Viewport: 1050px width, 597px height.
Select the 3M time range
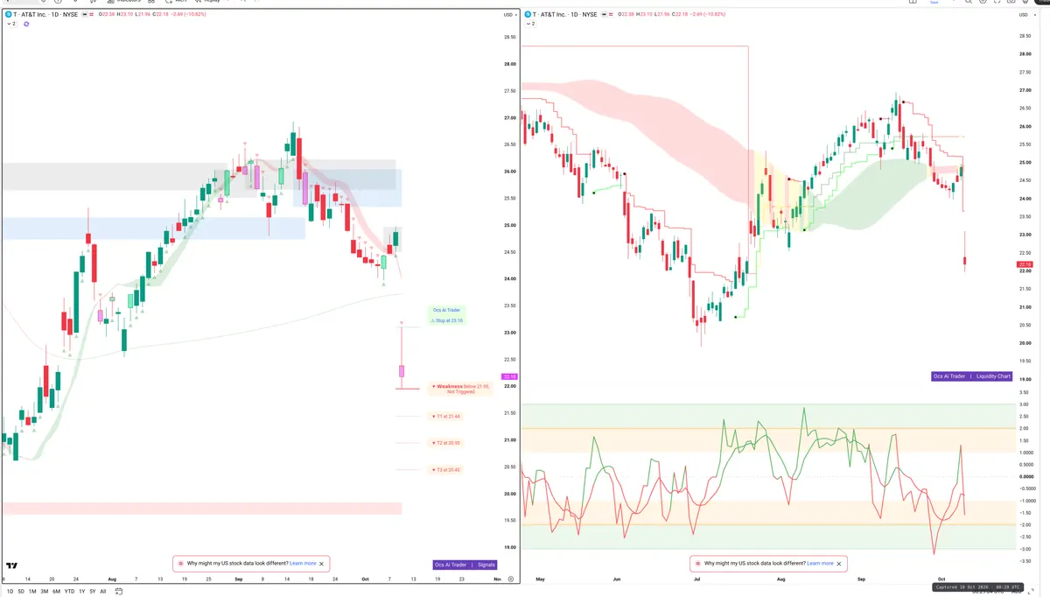tap(45, 591)
